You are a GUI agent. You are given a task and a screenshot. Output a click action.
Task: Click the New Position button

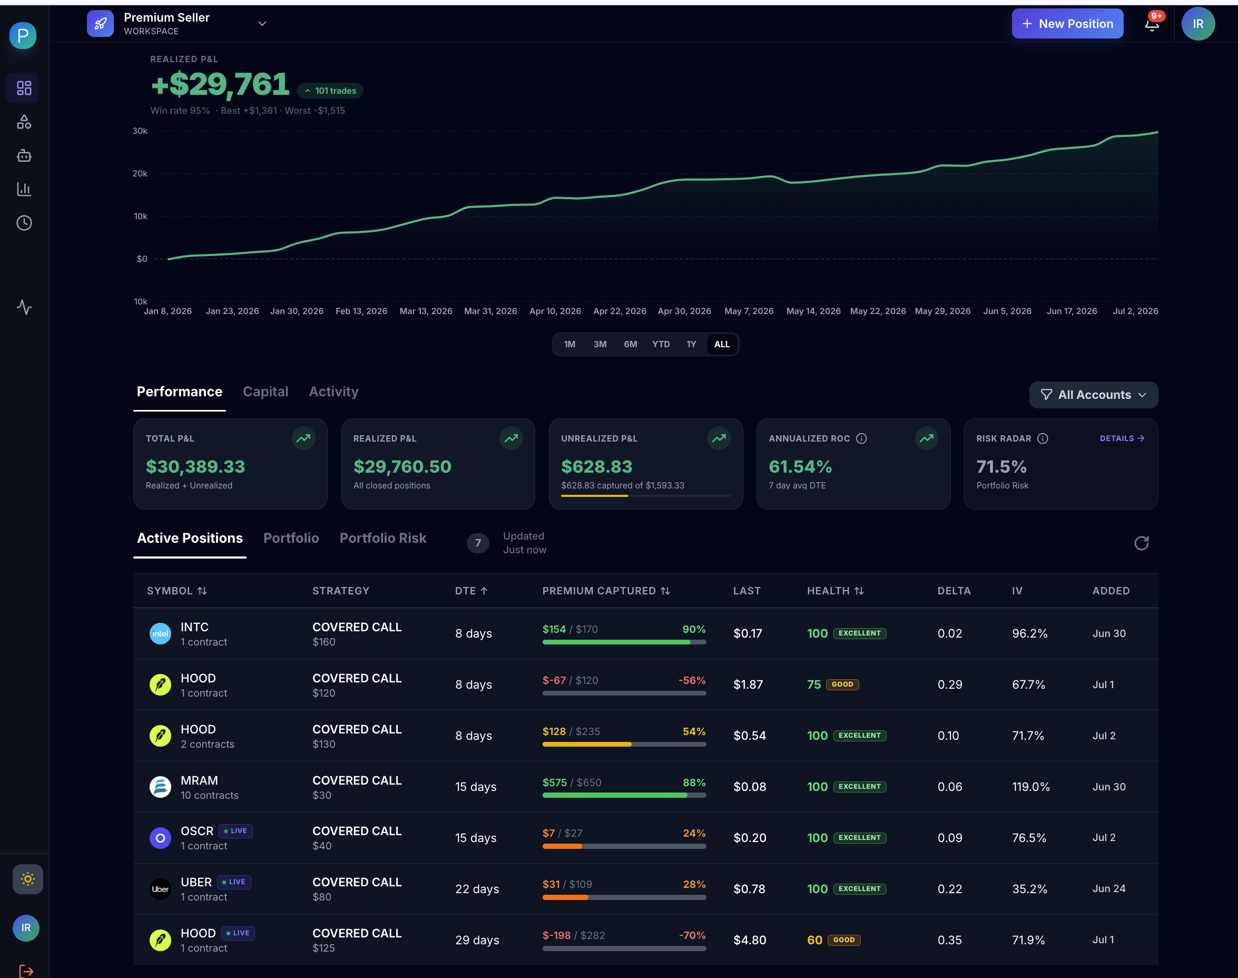pyautogui.click(x=1067, y=24)
